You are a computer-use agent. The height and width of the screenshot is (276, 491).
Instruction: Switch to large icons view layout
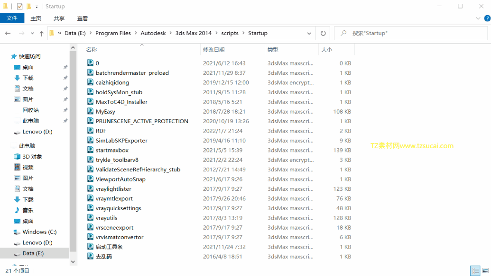click(x=485, y=271)
